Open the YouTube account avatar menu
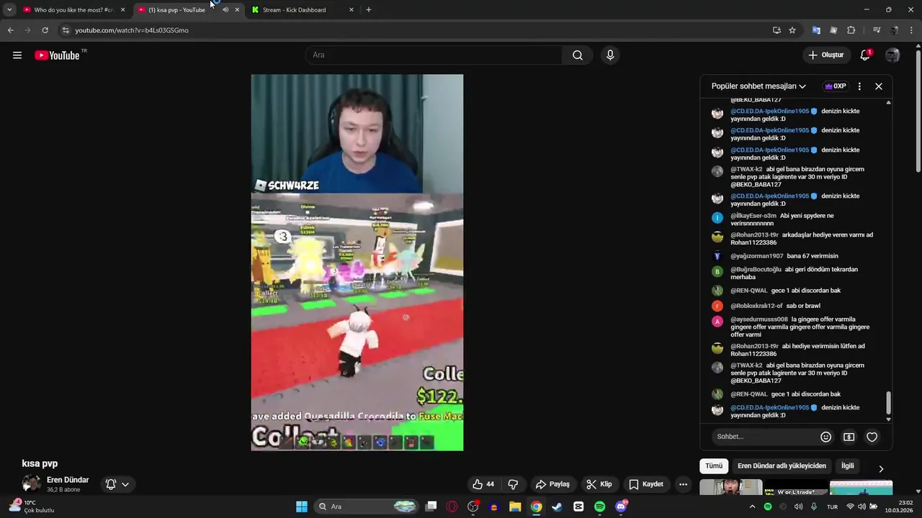The image size is (922, 518). tap(892, 55)
